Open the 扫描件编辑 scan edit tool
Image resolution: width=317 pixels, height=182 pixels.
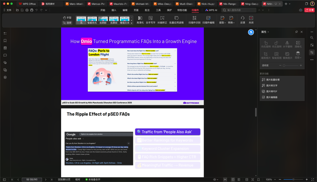tap(208, 20)
